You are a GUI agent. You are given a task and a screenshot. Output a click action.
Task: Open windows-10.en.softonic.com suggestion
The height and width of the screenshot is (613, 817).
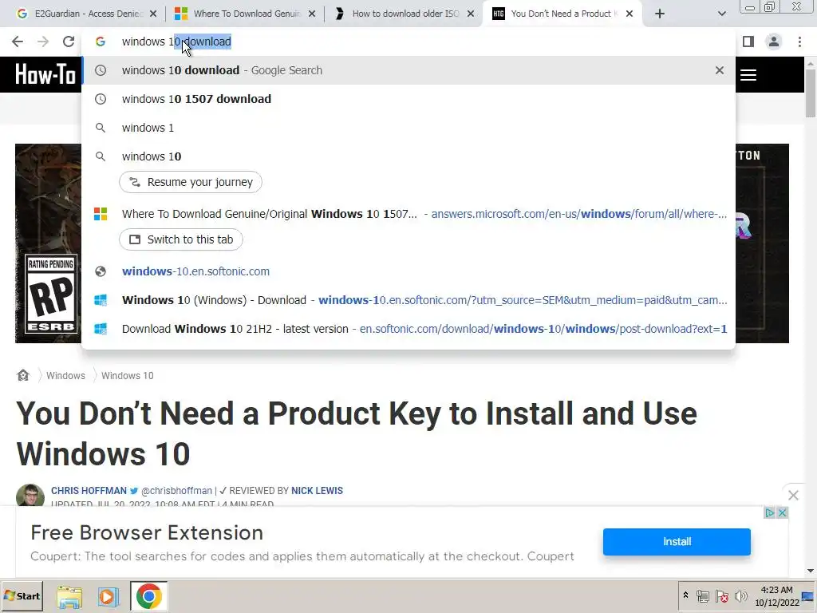tap(408, 271)
